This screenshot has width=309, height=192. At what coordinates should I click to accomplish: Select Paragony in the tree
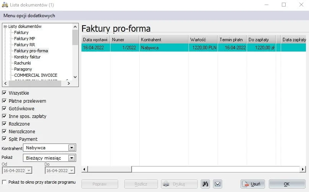23,69
